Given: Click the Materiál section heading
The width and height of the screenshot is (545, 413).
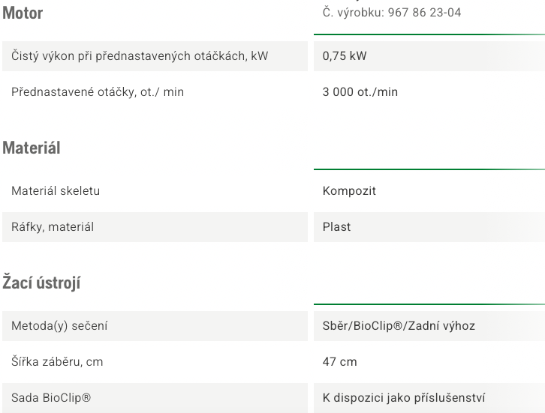Looking at the screenshot, I should point(32,148).
